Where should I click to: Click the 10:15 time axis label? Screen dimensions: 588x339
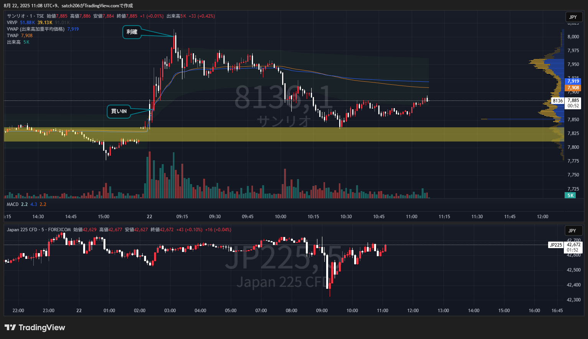[x=313, y=217]
